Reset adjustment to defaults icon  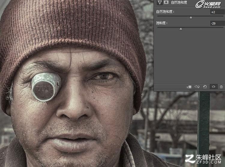point(205,86)
